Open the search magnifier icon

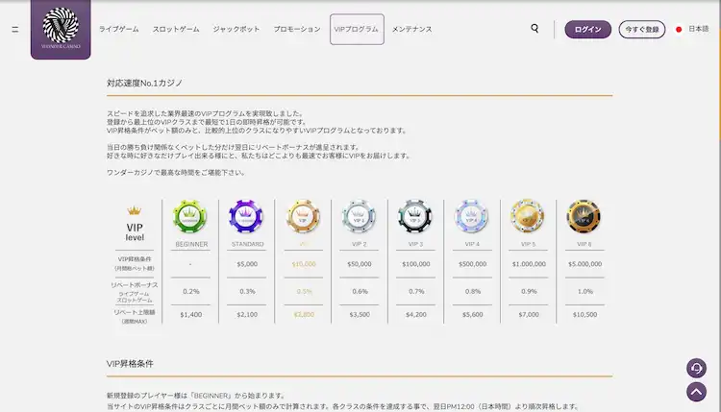(535, 29)
